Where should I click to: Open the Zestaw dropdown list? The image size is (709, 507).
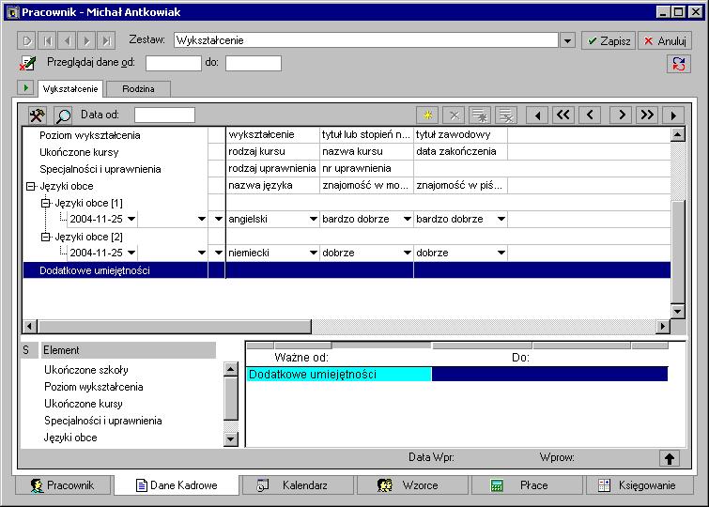567,40
